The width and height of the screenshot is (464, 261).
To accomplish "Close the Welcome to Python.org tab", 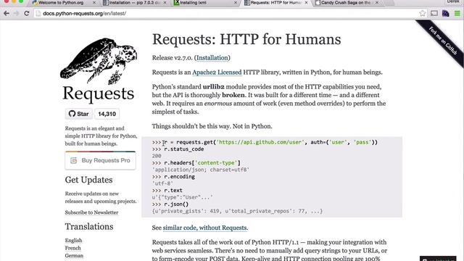I will [94, 3].
